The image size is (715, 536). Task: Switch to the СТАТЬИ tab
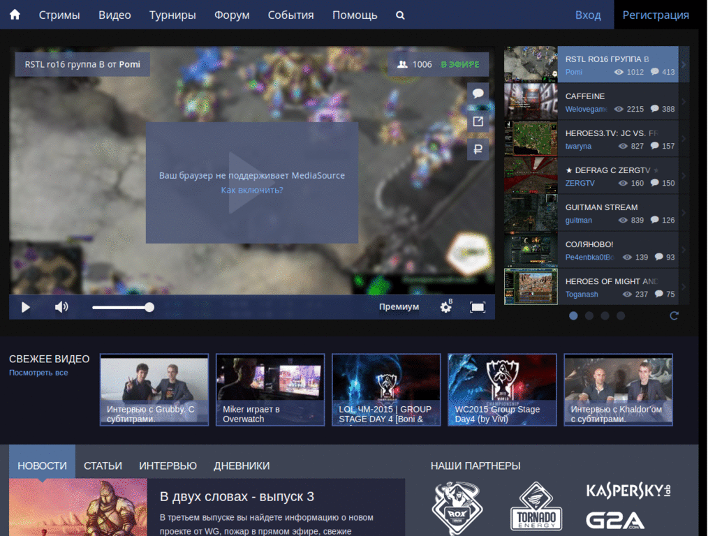[103, 465]
